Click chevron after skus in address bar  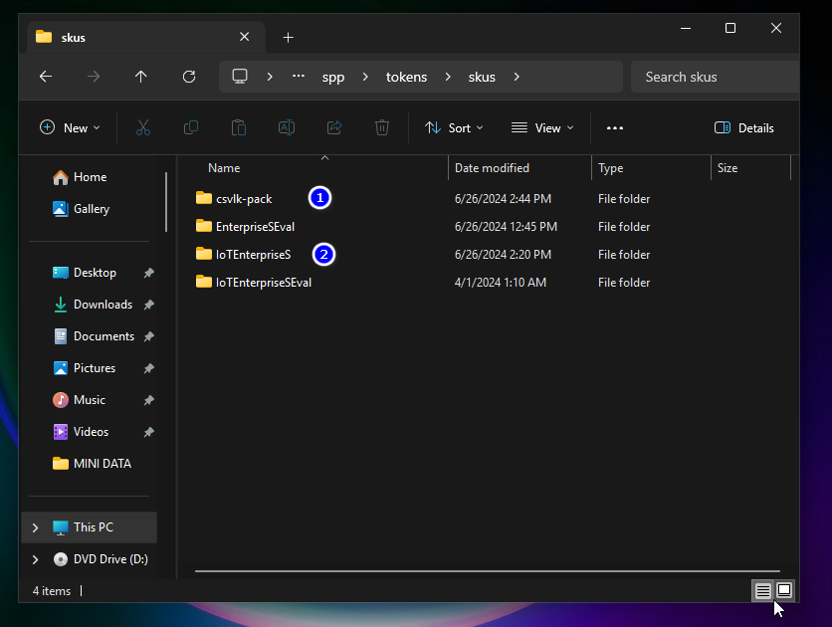[517, 77]
